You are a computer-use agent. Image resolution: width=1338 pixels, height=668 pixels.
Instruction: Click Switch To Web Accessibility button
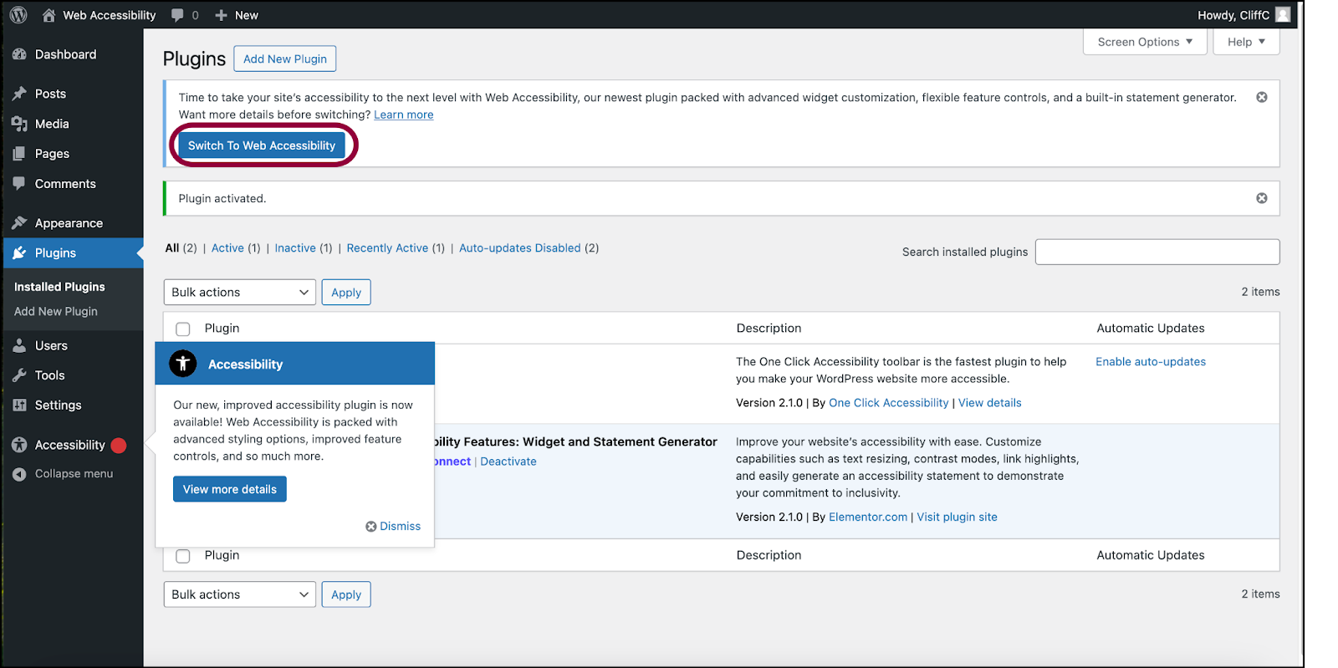262,145
